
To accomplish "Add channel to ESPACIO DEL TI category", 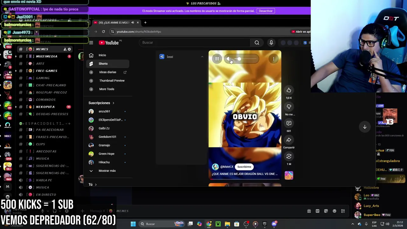I will pyautogui.click(x=69, y=123).
